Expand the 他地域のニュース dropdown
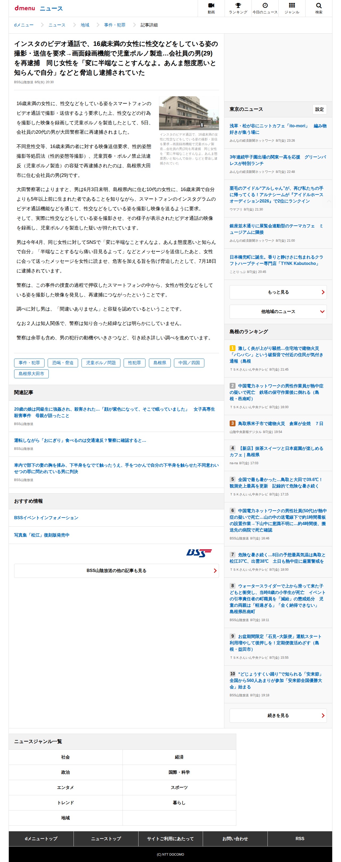 pos(278,312)
